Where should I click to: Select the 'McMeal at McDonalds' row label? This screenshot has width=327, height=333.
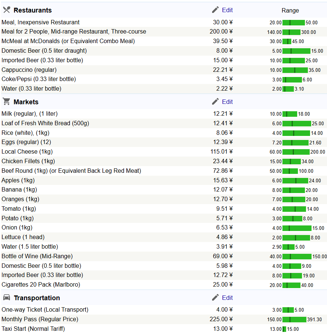point(68,41)
